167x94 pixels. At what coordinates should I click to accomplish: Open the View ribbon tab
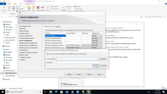[21, 4]
